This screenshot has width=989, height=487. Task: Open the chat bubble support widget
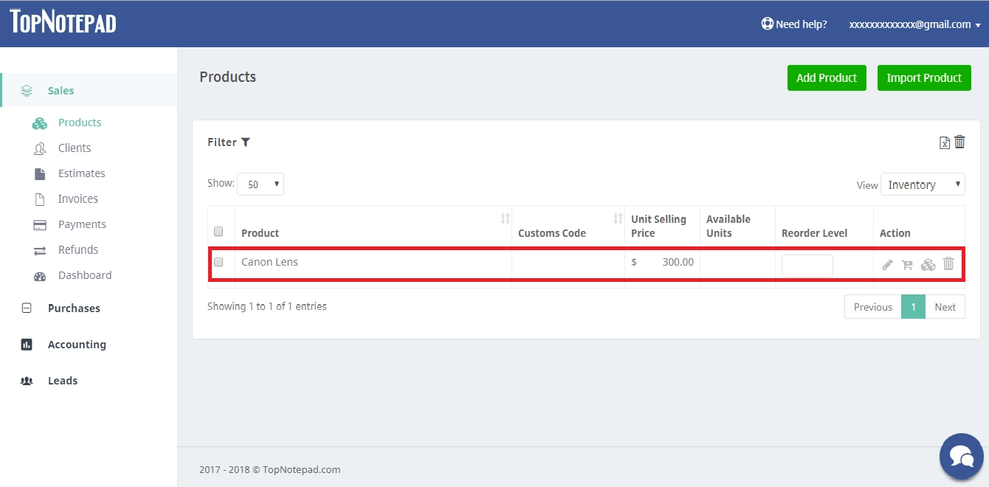[962, 456]
